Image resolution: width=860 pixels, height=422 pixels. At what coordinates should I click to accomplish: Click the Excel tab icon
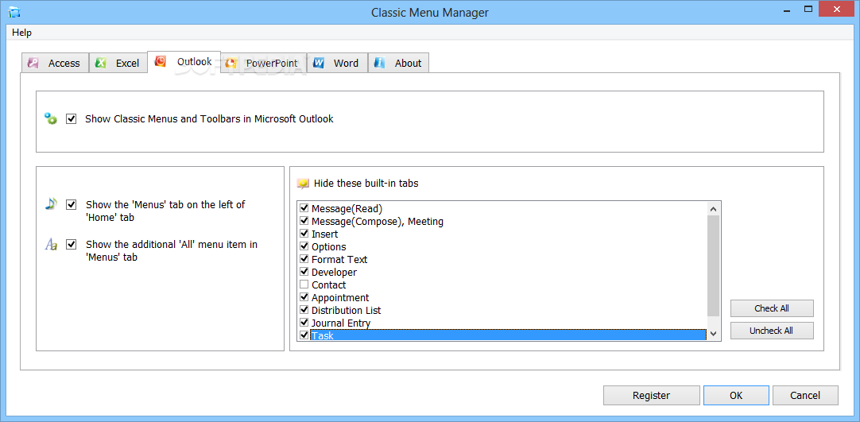[100, 63]
